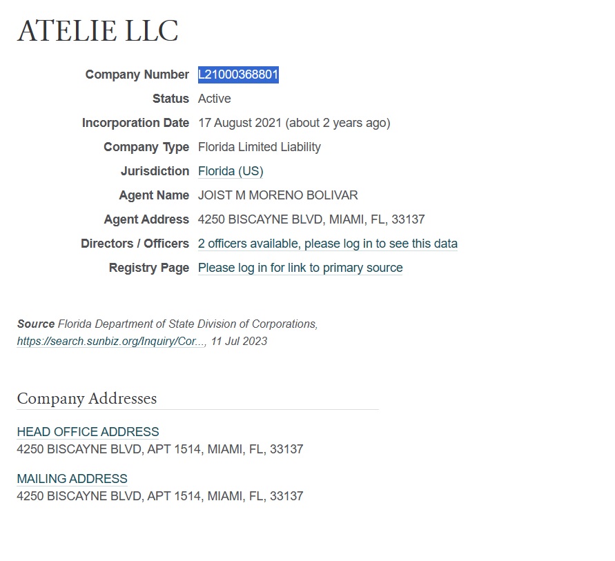Click the incorporation date 17 August 2021
The height and width of the screenshot is (561, 615).
click(240, 123)
